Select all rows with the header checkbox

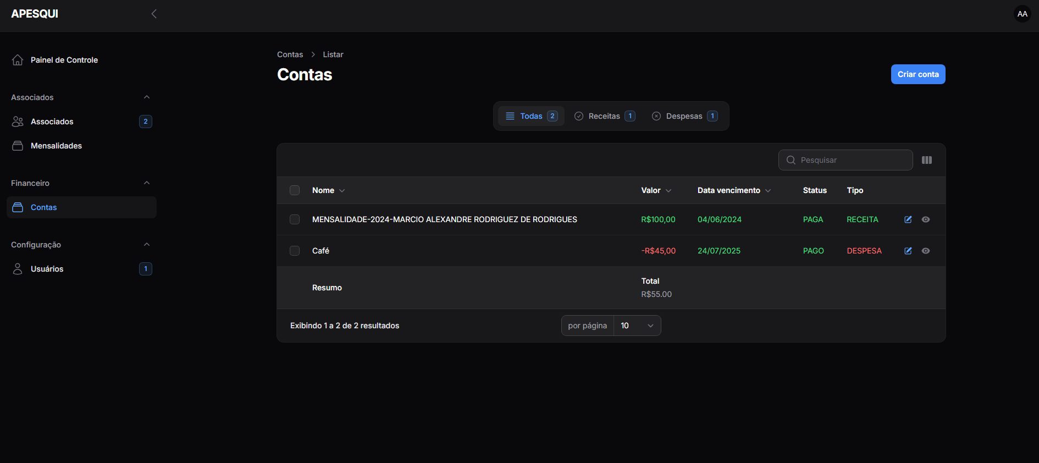pos(295,190)
